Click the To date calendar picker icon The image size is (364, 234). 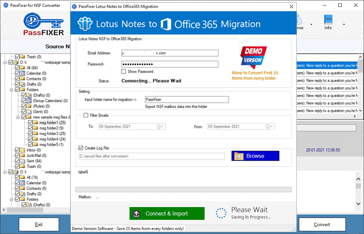pos(158,126)
